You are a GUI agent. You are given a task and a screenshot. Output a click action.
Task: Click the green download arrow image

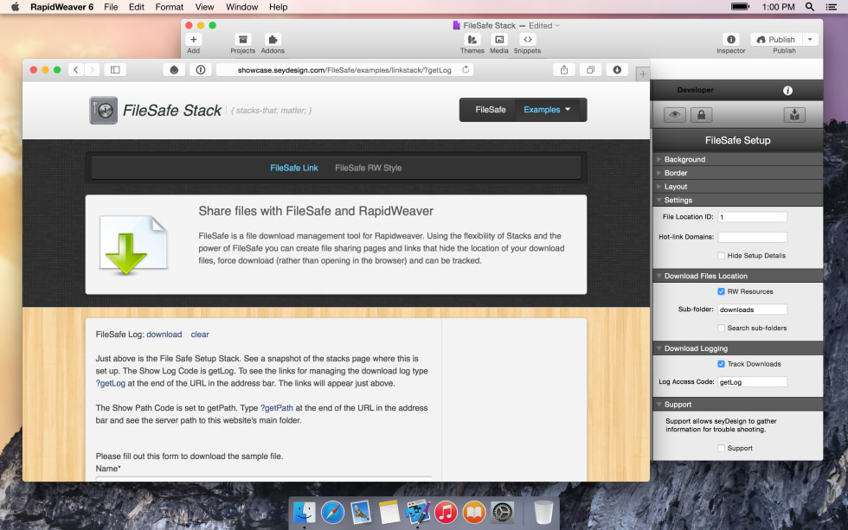click(x=133, y=245)
